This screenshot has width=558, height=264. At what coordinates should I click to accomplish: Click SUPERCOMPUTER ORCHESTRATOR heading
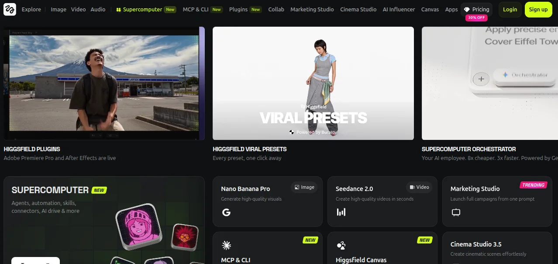[469, 149]
